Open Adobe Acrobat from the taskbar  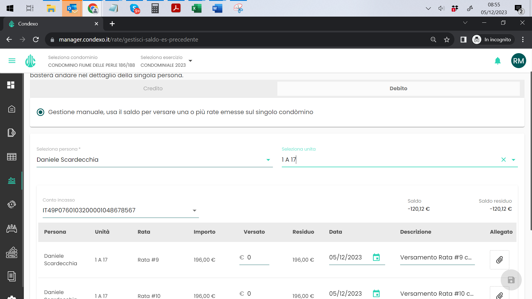(176, 8)
